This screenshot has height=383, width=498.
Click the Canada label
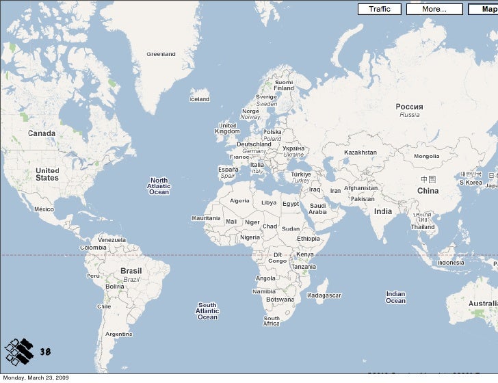(42, 133)
